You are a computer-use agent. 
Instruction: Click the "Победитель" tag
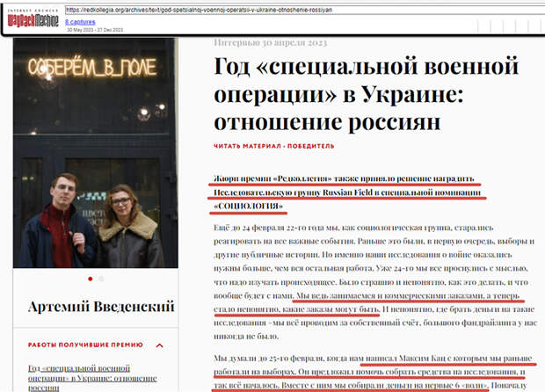310,146
